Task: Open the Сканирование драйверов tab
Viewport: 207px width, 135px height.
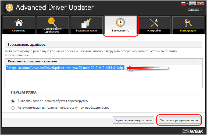Action: tap(53, 25)
